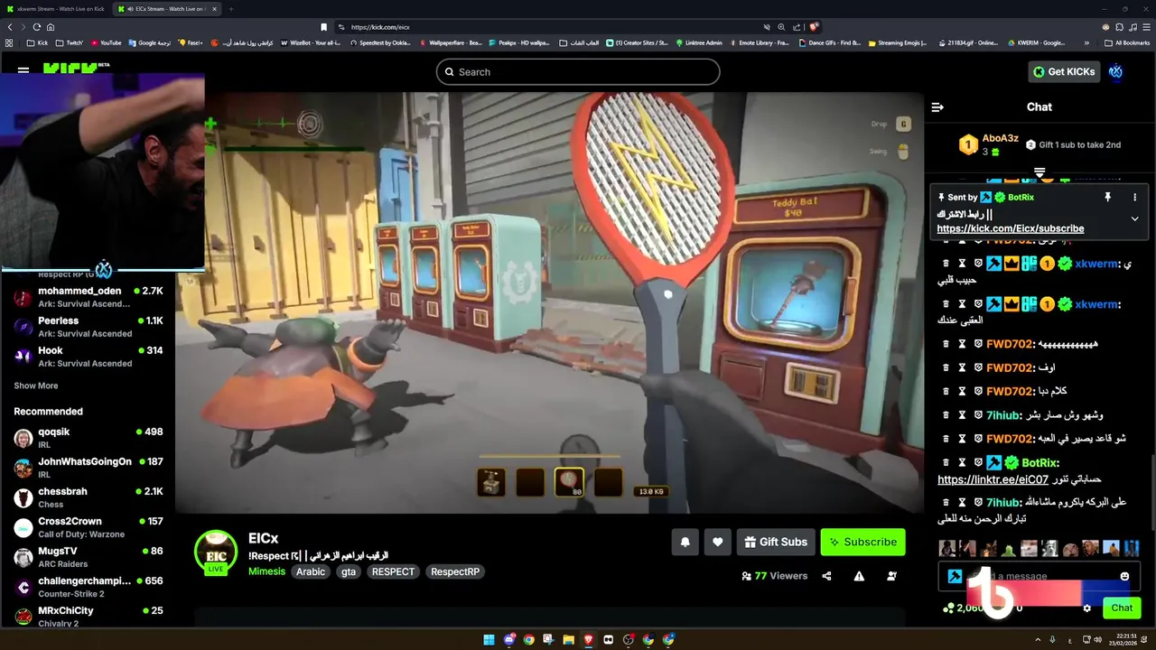Click the 77 Viewers count

(x=775, y=576)
